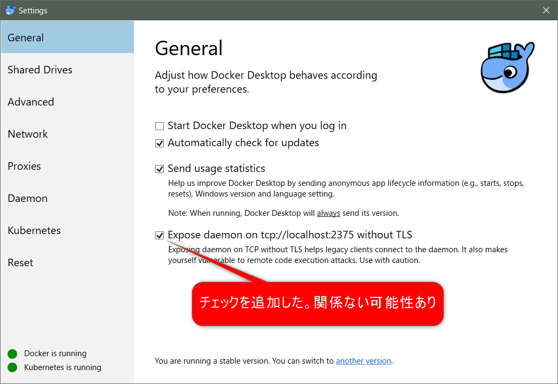This screenshot has height=384, width=558.
Task: Follow the another version link
Action: point(363,361)
